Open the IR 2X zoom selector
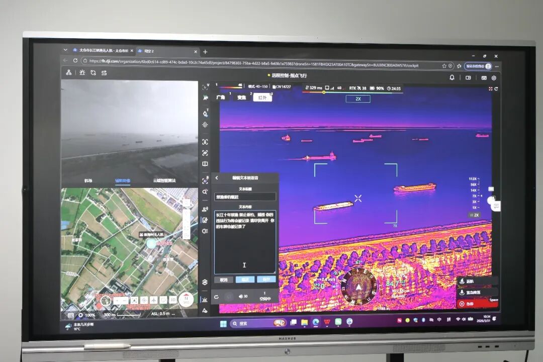543x362 pixels. tap(474, 215)
